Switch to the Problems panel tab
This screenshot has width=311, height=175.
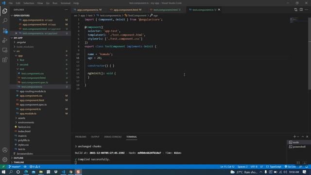point(81,137)
